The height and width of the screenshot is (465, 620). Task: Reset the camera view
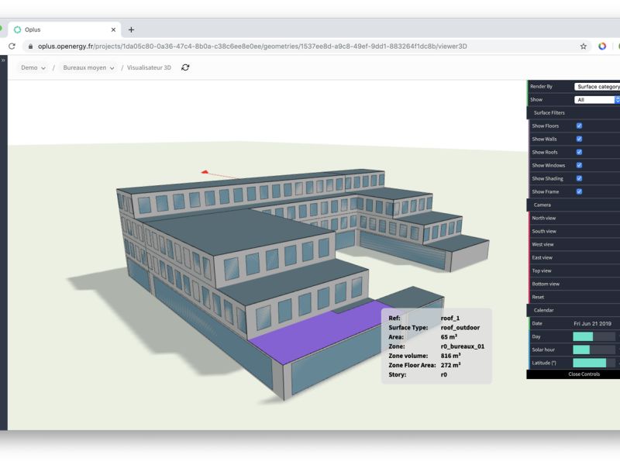click(x=574, y=297)
